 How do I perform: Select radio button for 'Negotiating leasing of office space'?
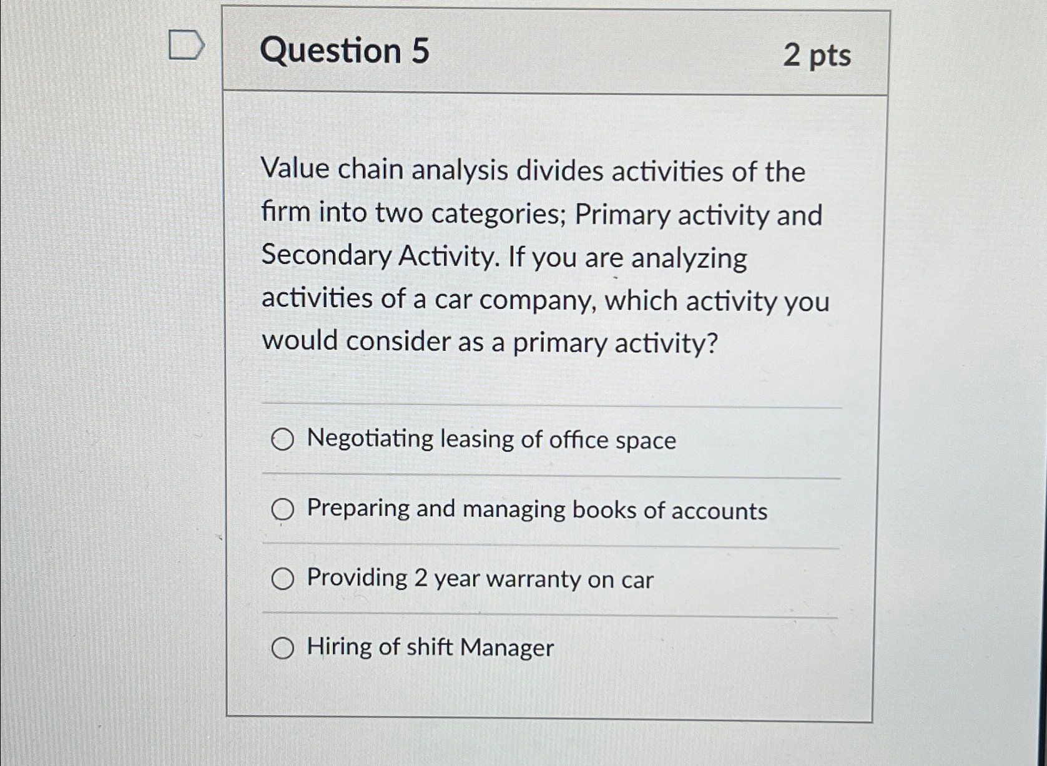tap(283, 440)
